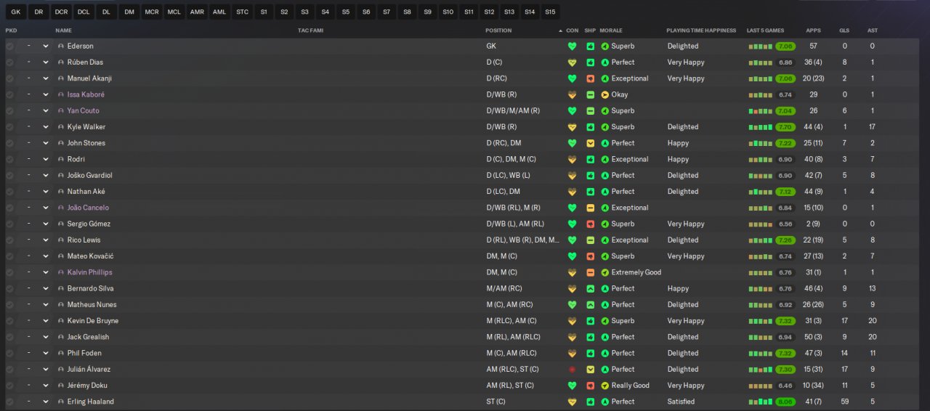
Task: Click Nathan Aké's morale icon
Action: pos(604,192)
